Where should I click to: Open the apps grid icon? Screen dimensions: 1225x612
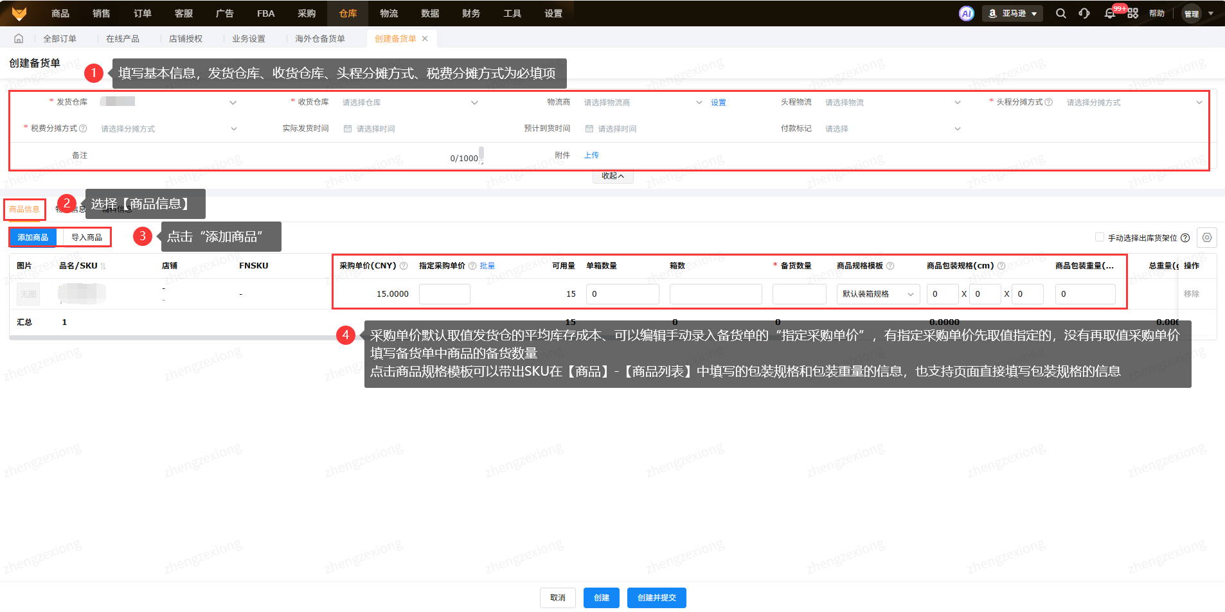[1132, 13]
